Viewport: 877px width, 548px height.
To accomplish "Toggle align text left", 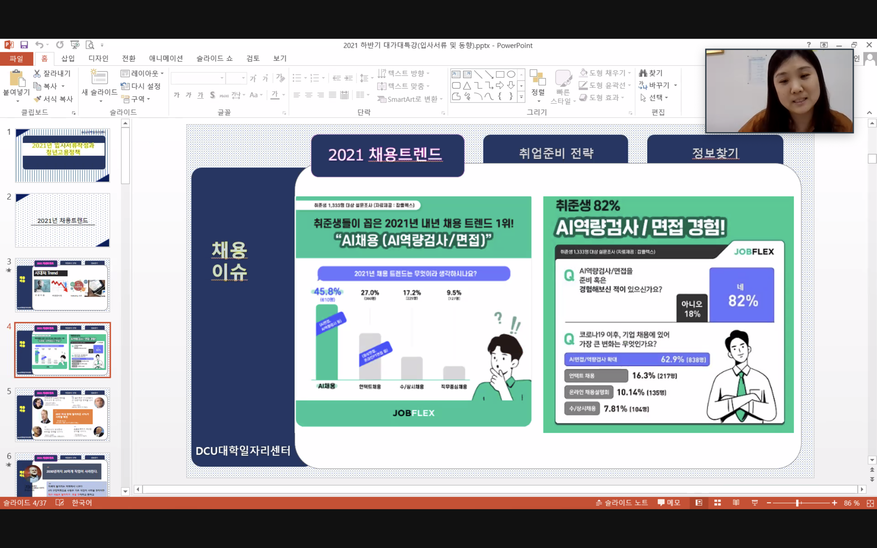I will point(297,95).
